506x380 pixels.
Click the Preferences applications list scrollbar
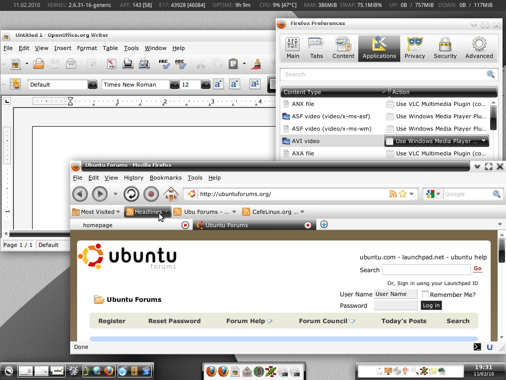coord(493,118)
